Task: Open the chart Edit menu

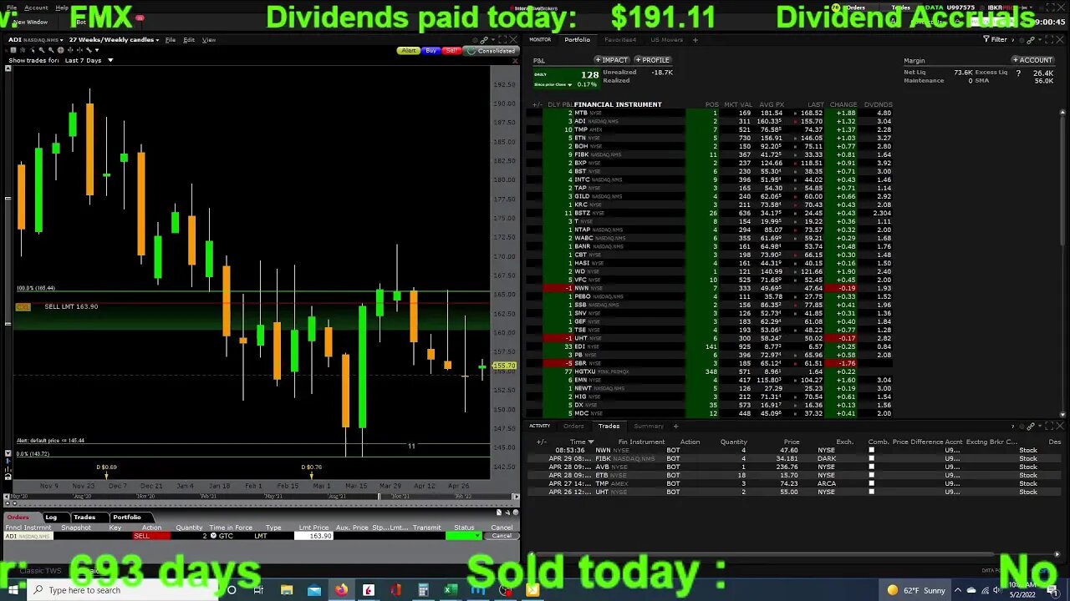Action: coord(189,39)
